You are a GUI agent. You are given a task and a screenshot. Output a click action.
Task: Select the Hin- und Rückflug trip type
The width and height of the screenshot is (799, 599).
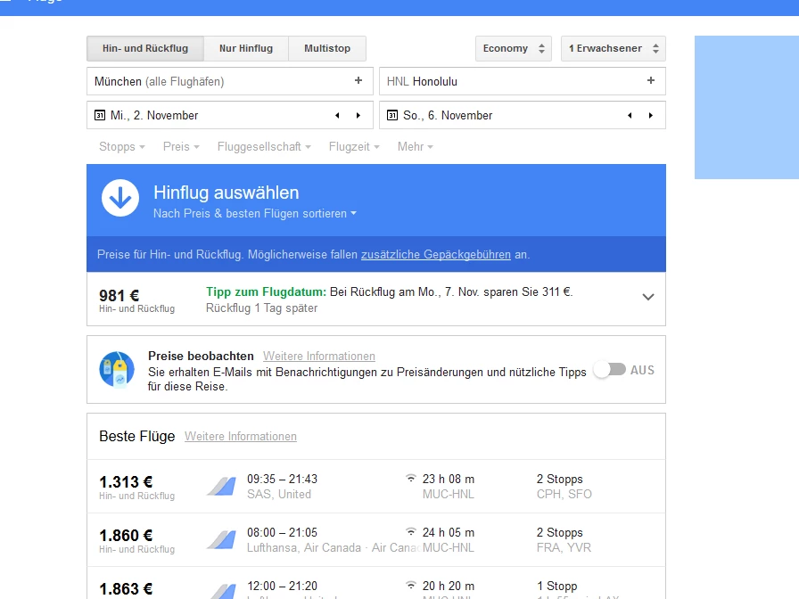(145, 48)
